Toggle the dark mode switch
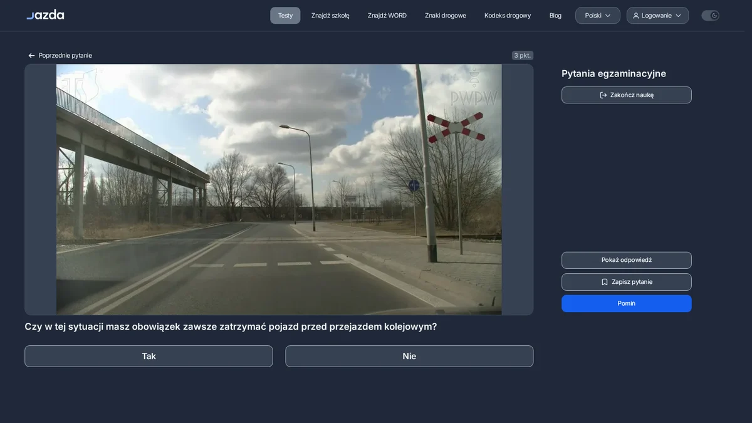This screenshot has height=423, width=752. click(x=710, y=16)
